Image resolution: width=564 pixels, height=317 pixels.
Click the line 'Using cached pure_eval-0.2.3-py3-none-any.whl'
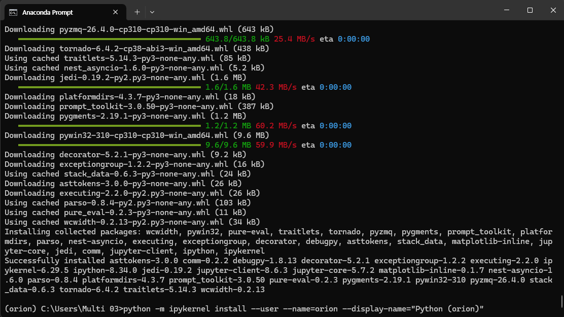tap(126, 213)
